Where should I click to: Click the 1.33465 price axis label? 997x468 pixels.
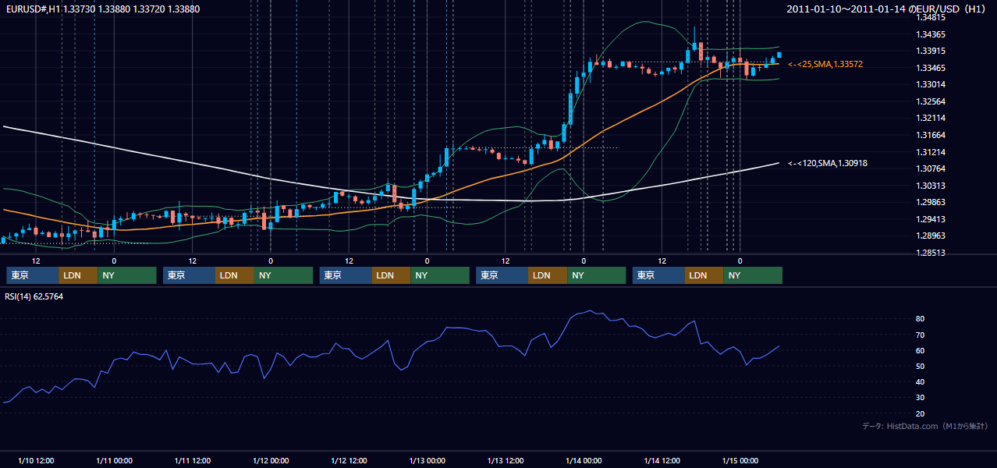coord(931,68)
